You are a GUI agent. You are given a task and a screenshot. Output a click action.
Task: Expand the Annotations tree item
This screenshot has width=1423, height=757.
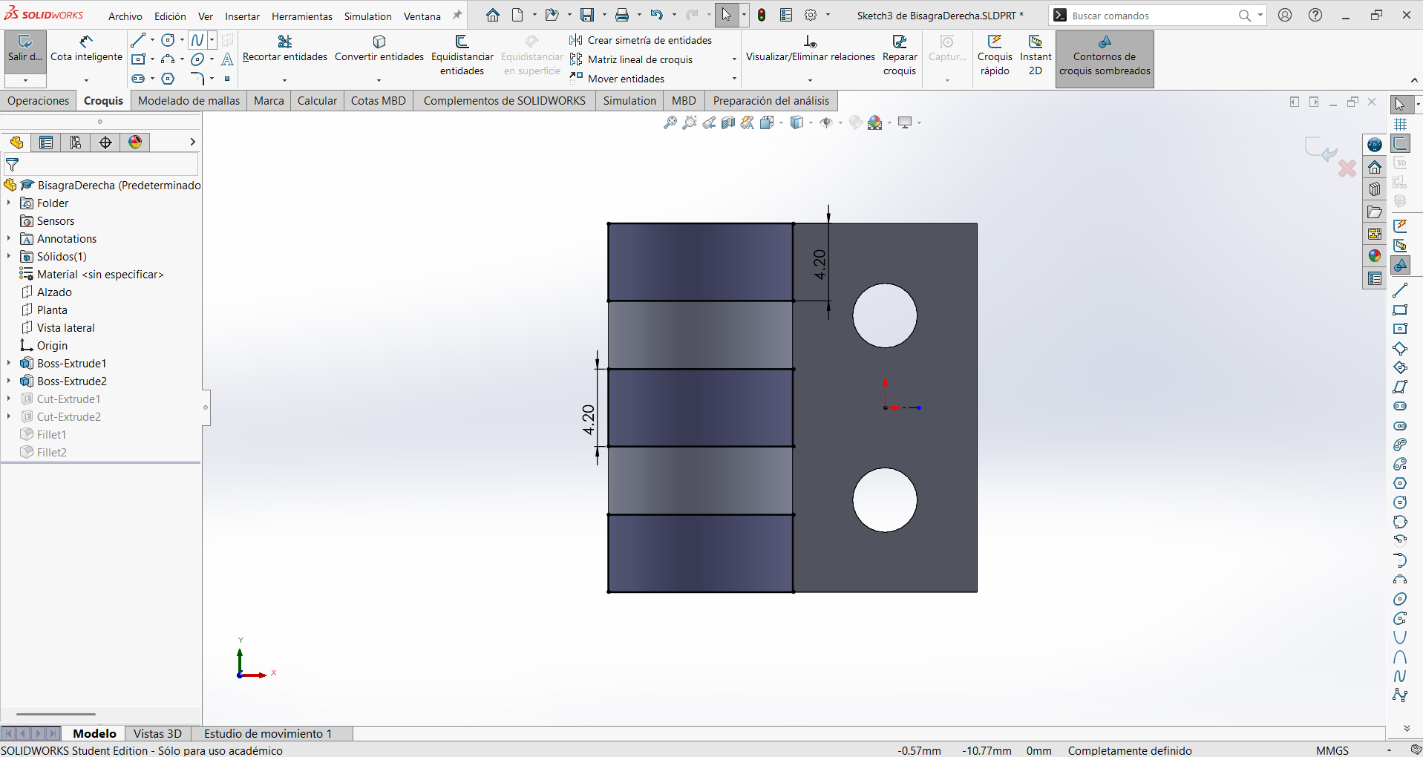click(9, 238)
